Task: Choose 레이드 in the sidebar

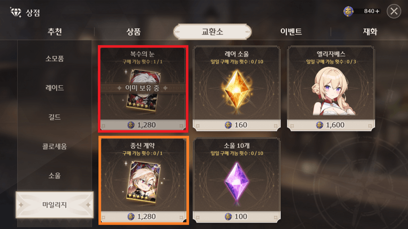Action: [x=55, y=88]
